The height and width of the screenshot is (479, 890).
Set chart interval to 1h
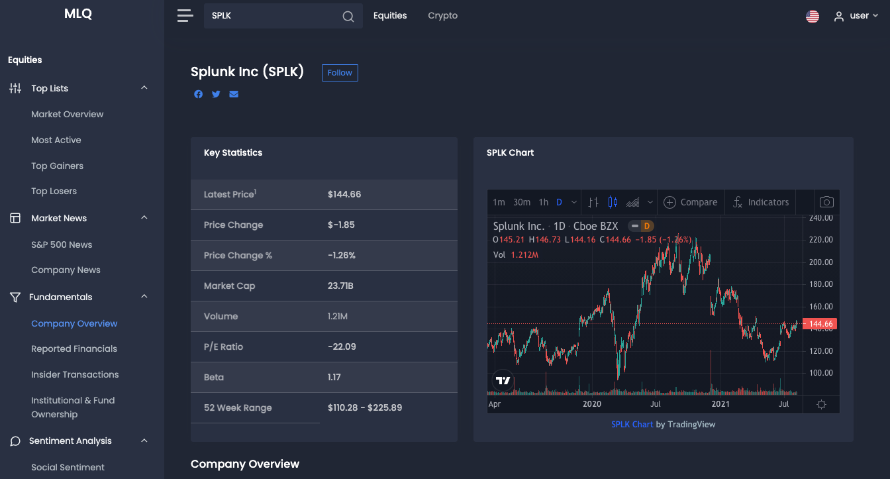(544, 202)
